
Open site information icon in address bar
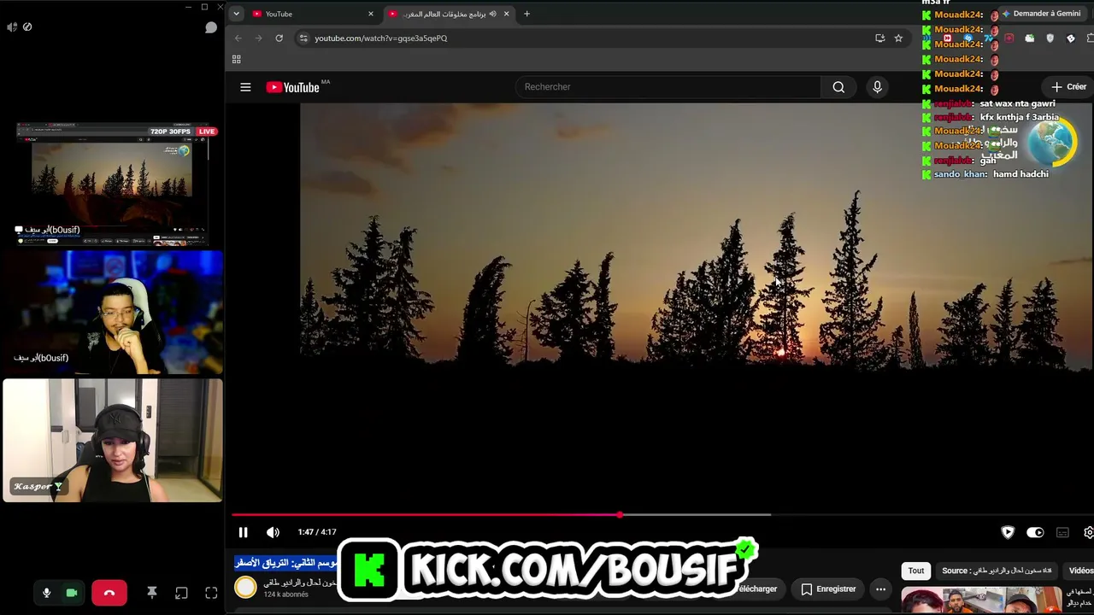click(303, 38)
